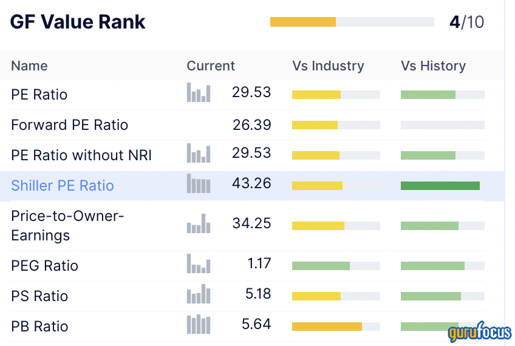Click Price-to-Owner-Earnings Vs History bar
Viewport: 515px width, 346px height.
tap(442, 226)
